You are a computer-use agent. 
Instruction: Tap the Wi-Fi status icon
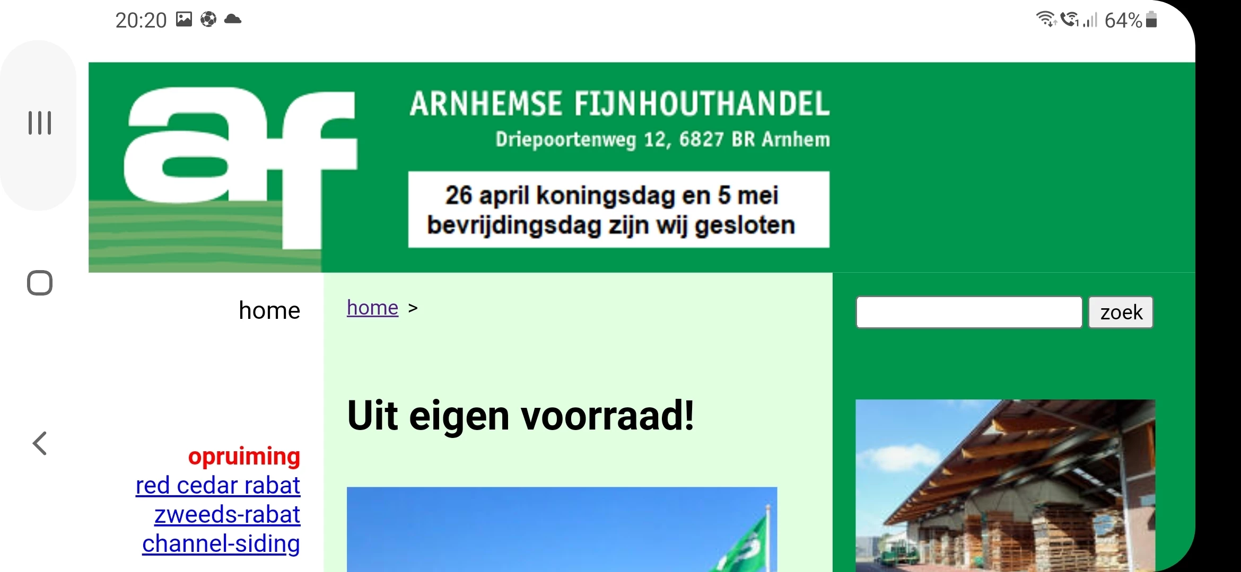pos(1046,20)
